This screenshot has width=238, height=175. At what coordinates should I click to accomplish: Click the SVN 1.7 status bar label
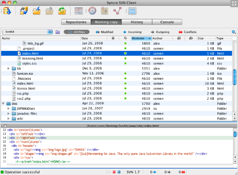click(x=133, y=172)
